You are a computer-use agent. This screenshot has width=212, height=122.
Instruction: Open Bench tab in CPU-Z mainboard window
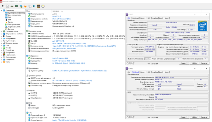point(161,72)
